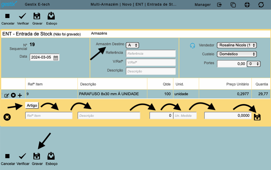Screen dimensions: 271x170
Task: Open the help lifebuoy icon
Action: point(247,5)
